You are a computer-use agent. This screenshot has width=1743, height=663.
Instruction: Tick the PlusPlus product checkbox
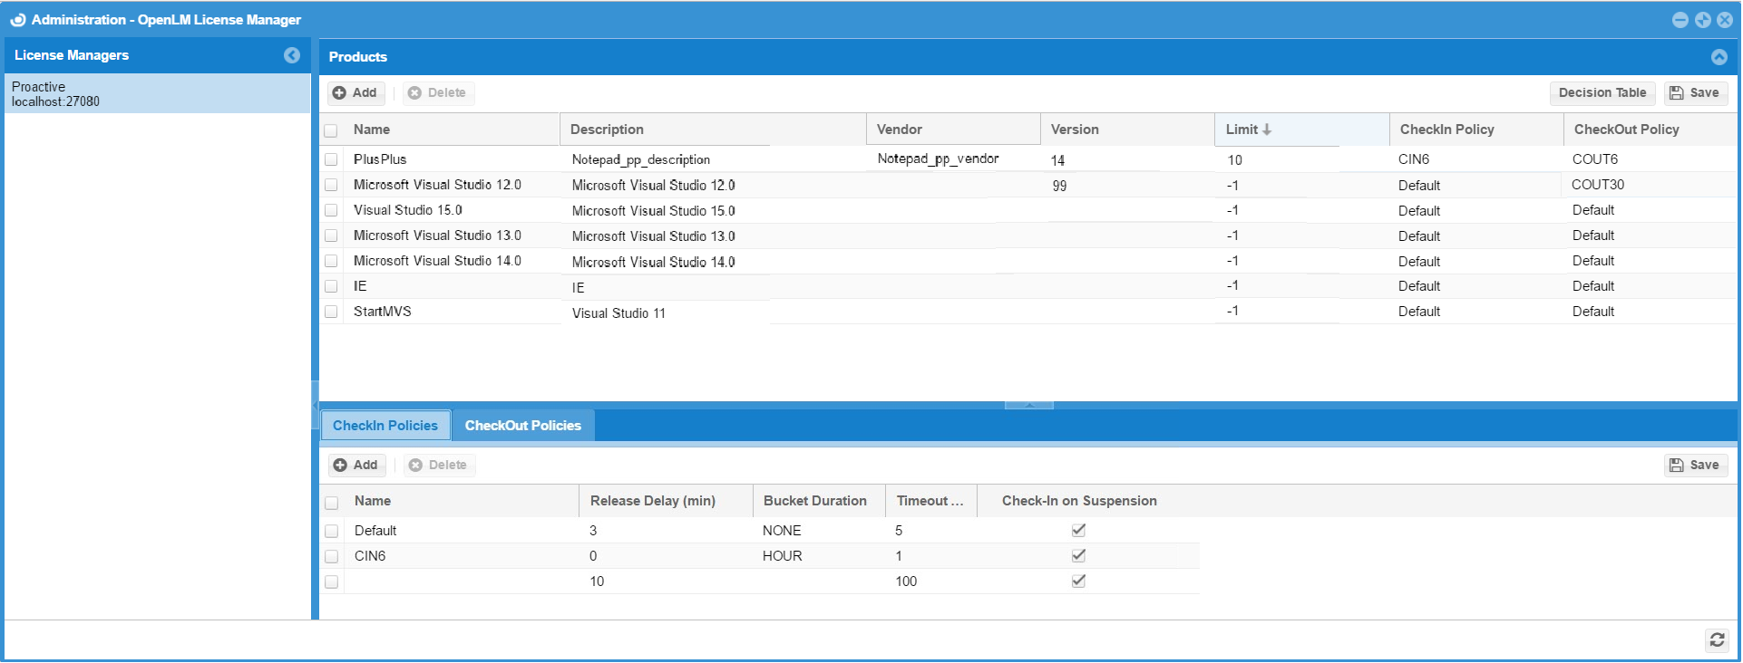331,159
